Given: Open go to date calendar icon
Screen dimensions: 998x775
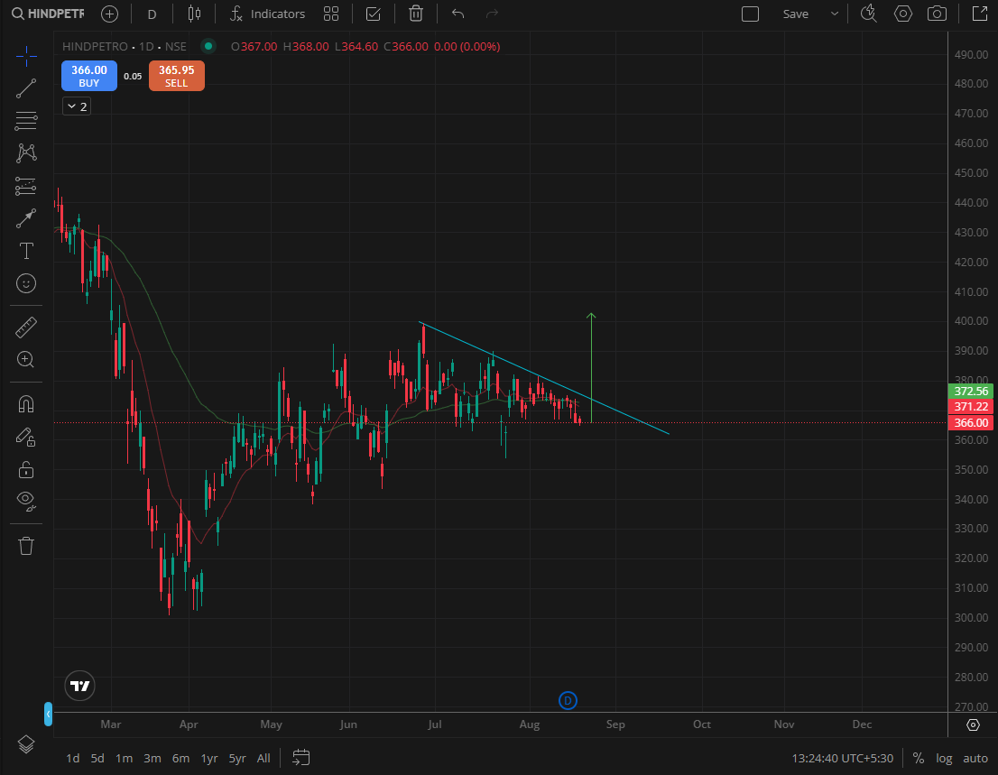Looking at the screenshot, I should 301,758.
